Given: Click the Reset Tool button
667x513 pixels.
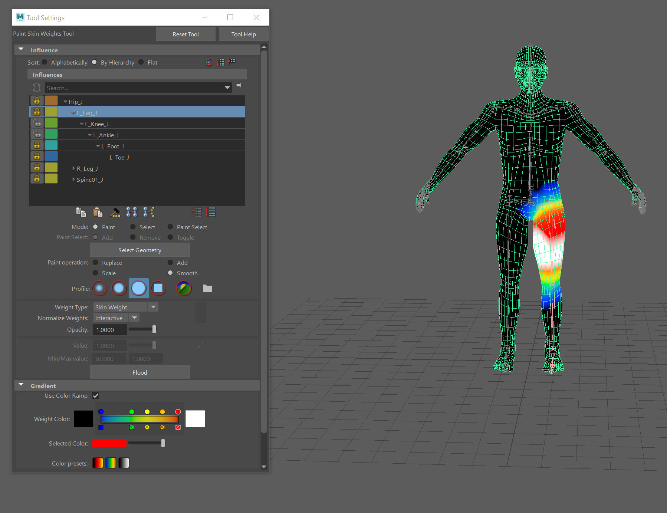Looking at the screenshot, I should point(185,34).
